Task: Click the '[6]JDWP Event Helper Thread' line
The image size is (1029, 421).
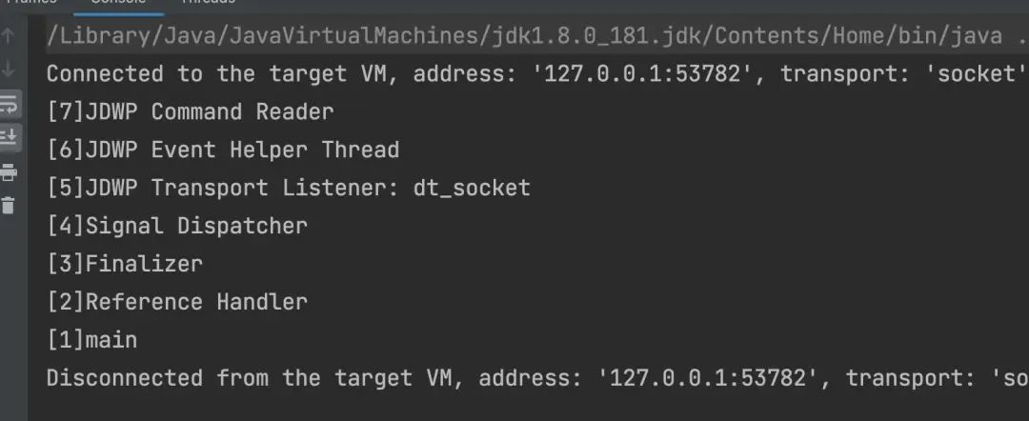Action: [x=223, y=150]
